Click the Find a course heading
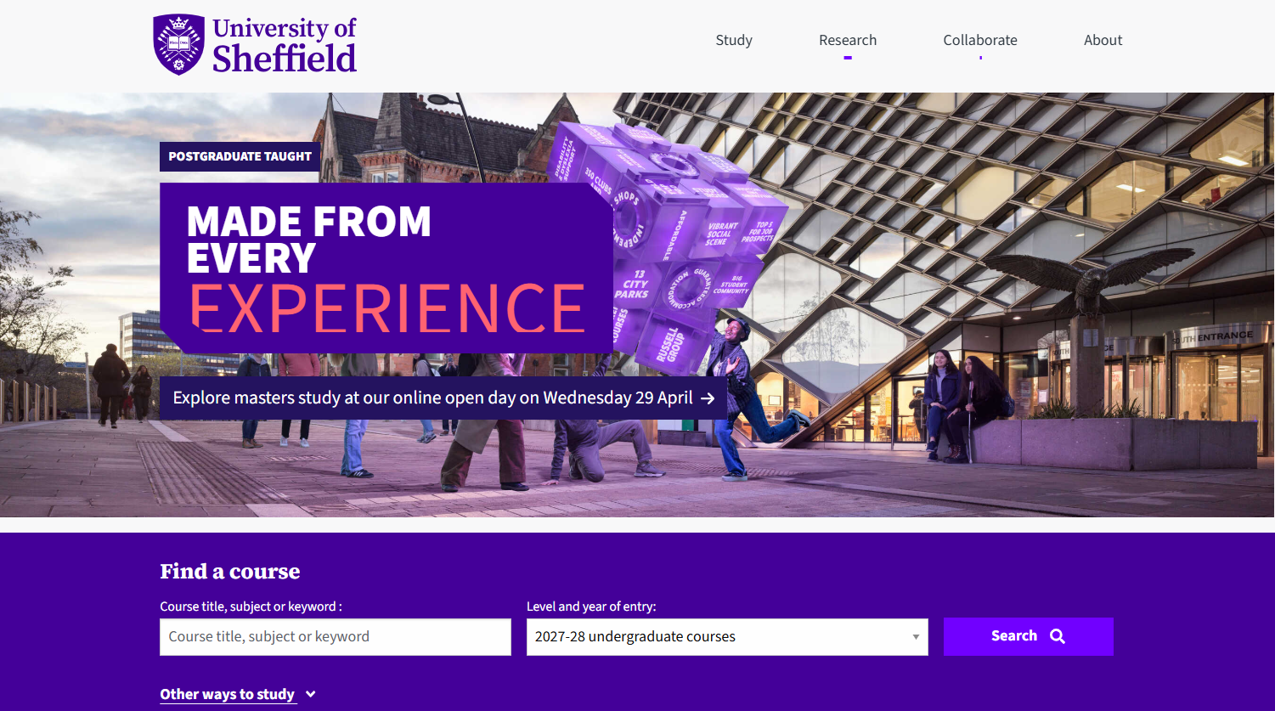Viewport: 1275px width, 711px height. (x=230, y=572)
